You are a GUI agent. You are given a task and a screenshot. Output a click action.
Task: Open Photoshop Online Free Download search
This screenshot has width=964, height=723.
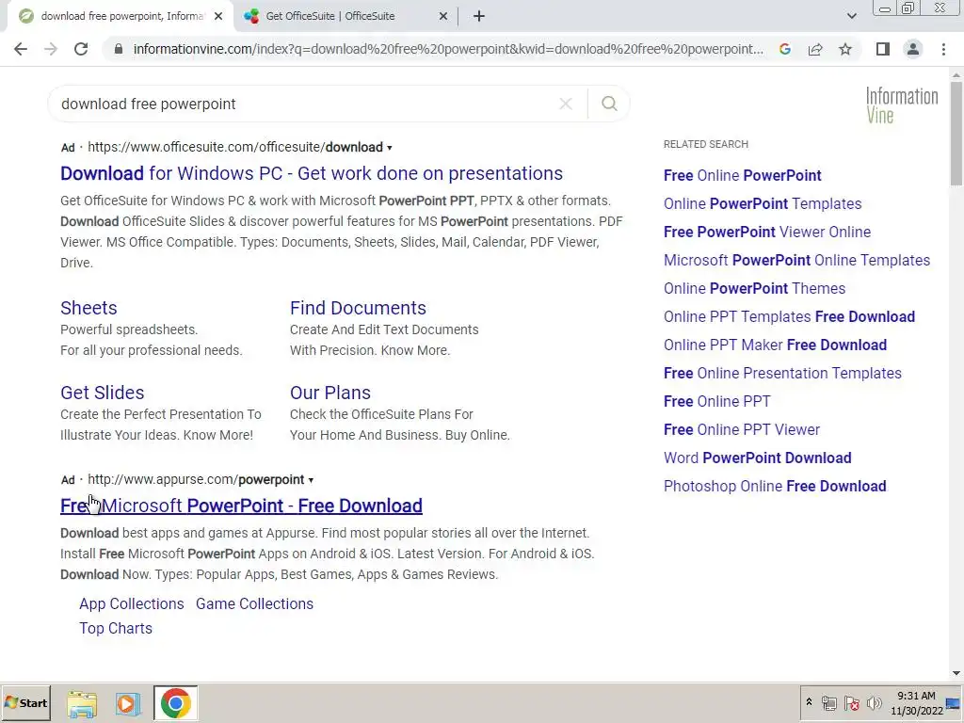click(x=775, y=487)
